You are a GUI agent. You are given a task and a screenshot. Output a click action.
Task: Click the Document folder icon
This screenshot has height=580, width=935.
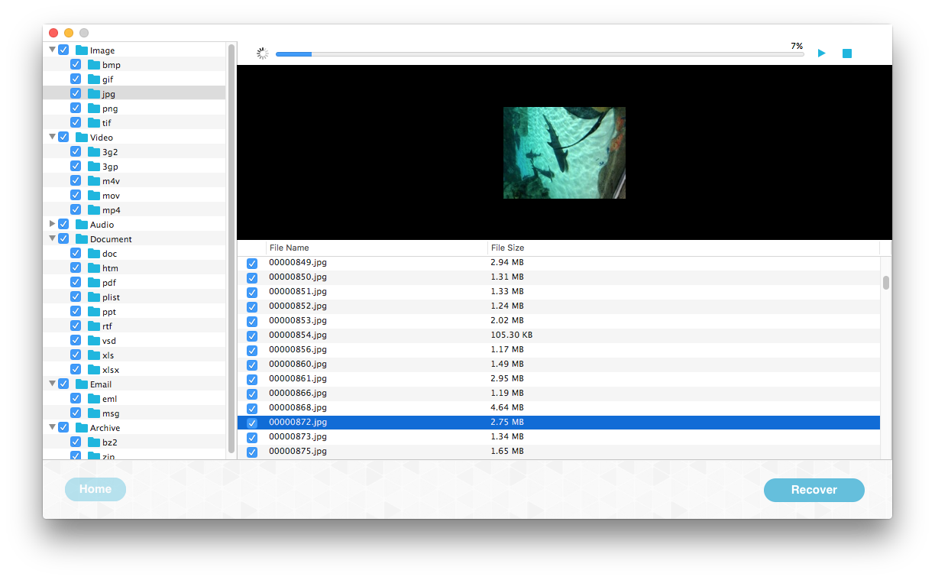coord(82,239)
